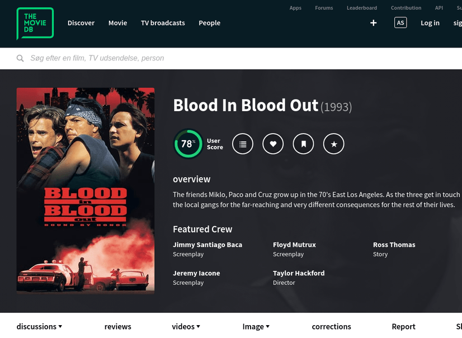The image size is (462, 338).
Task: Open the API link
Action: 439,8
